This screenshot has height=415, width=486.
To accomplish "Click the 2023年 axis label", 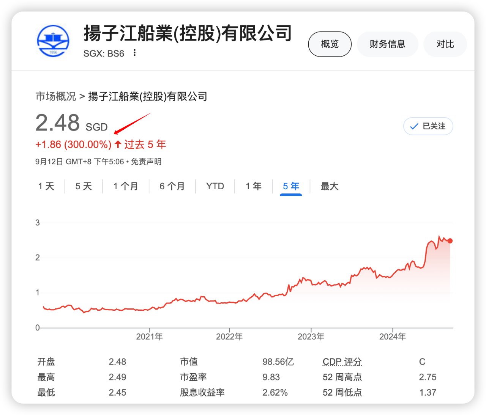I will [311, 336].
